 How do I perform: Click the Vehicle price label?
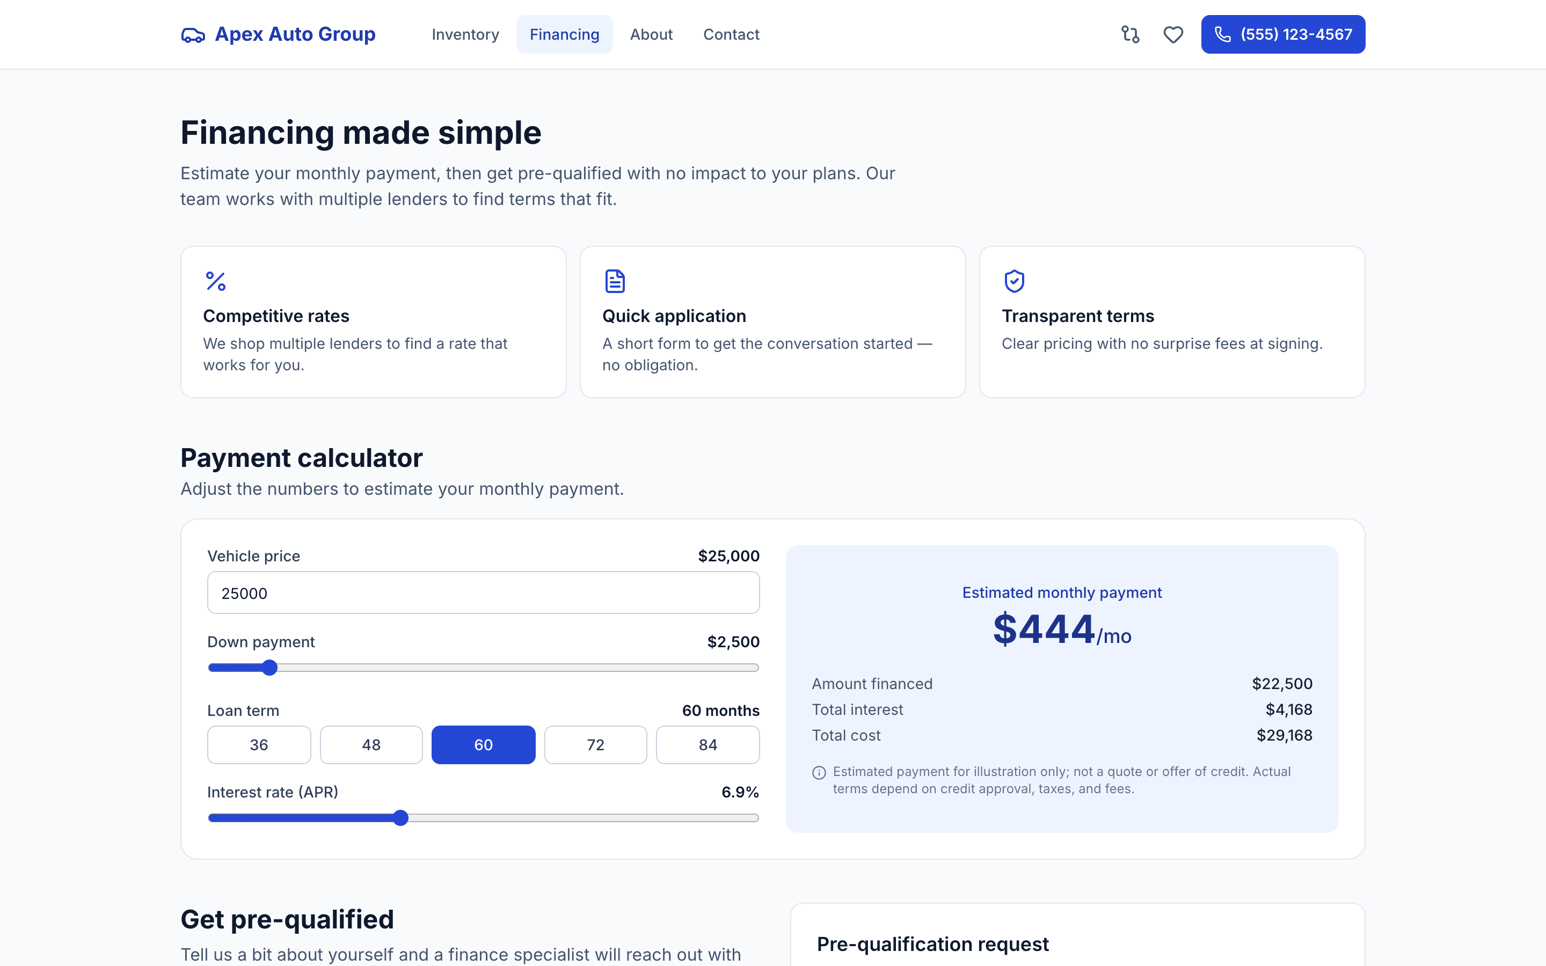point(253,556)
